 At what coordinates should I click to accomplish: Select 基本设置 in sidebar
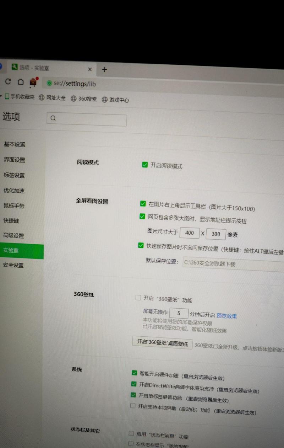15,144
